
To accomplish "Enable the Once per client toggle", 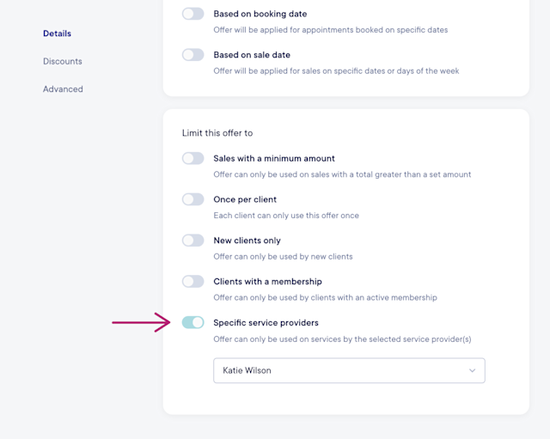I will coord(192,199).
